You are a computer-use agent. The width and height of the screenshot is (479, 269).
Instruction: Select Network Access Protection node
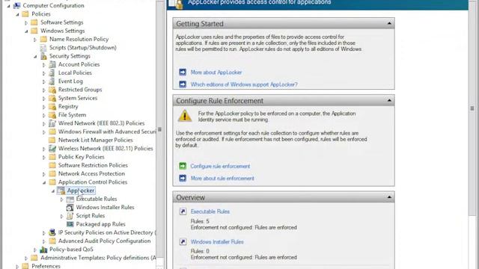pyautogui.click(x=91, y=173)
